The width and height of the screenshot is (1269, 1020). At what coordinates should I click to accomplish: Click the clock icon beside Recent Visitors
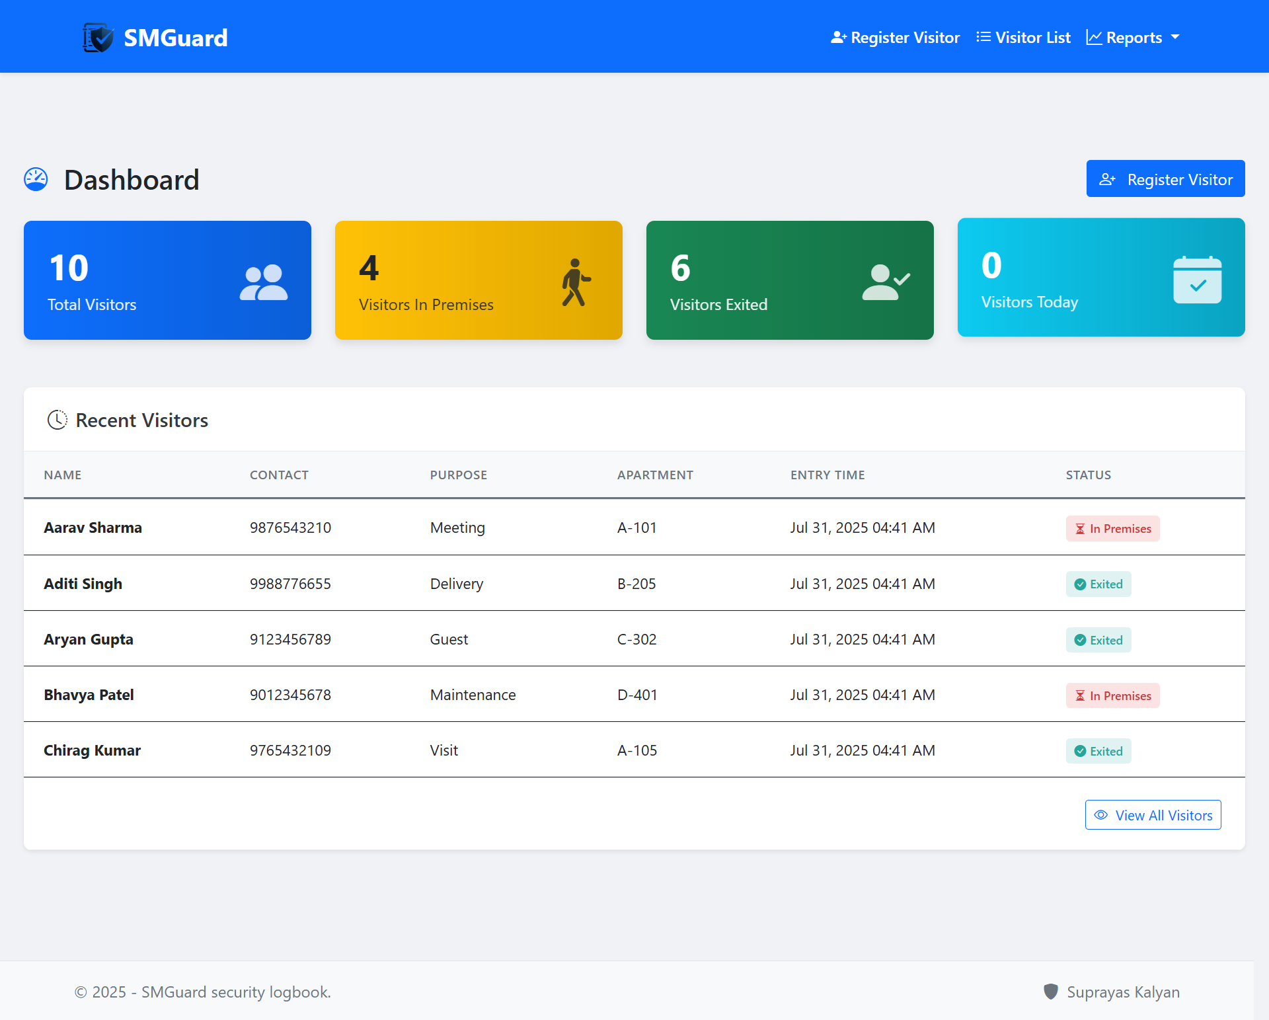pyautogui.click(x=58, y=420)
